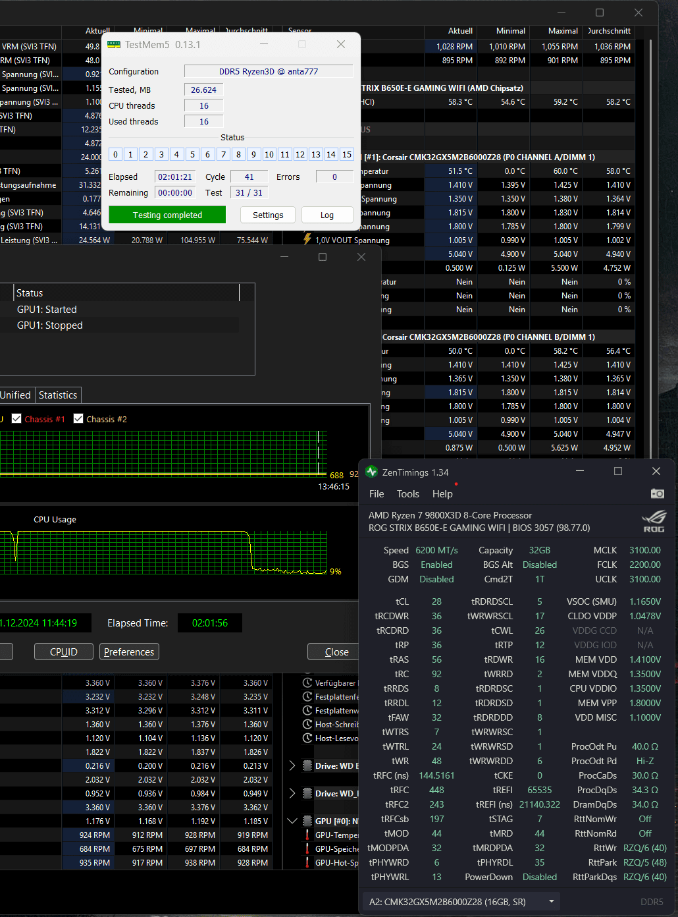Switch to the Statistics tab

coord(58,395)
